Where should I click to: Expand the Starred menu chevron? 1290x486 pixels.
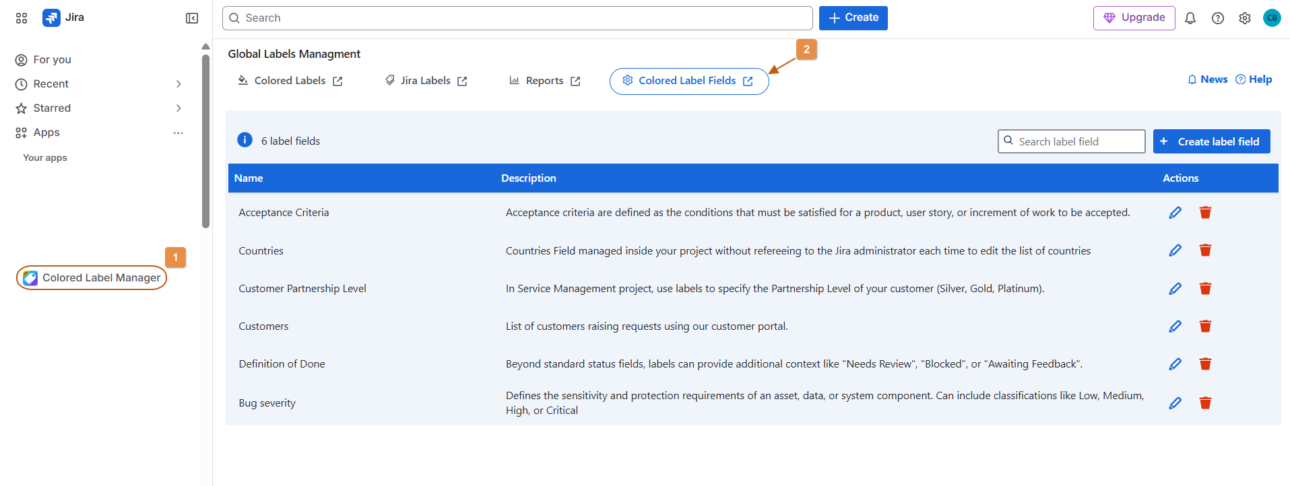pyautogui.click(x=179, y=108)
